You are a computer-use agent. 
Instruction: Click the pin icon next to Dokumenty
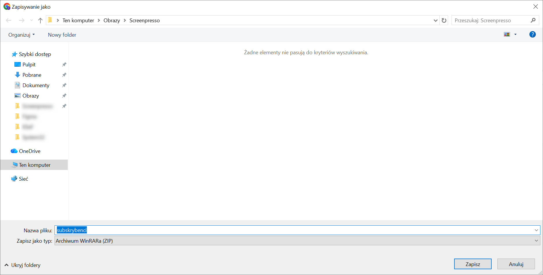pos(64,85)
